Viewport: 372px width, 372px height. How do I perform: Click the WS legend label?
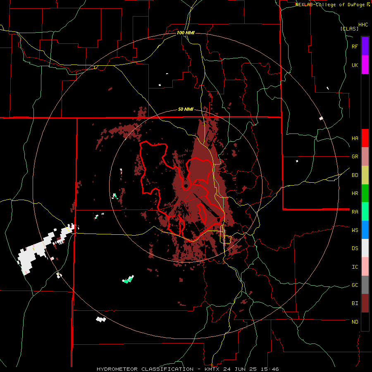coord(355,230)
